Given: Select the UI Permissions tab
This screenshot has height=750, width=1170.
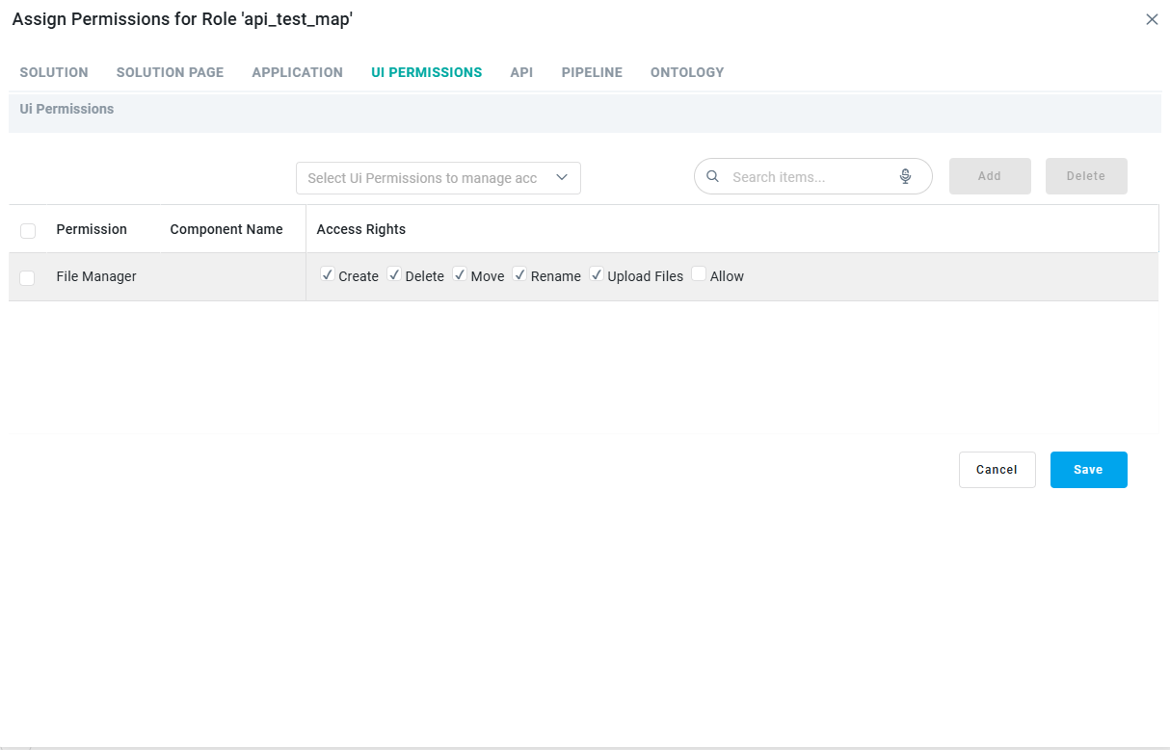Looking at the screenshot, I should pos(427,72).
